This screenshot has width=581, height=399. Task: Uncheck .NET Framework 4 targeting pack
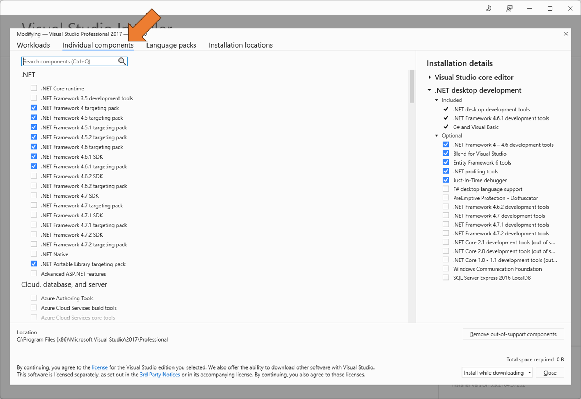[x=34, y=107]
